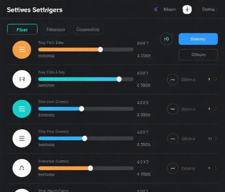Toggle the round wave button in the second row
Screen dimensions: 225x192
pyautogui.click(x=172, y=79)
